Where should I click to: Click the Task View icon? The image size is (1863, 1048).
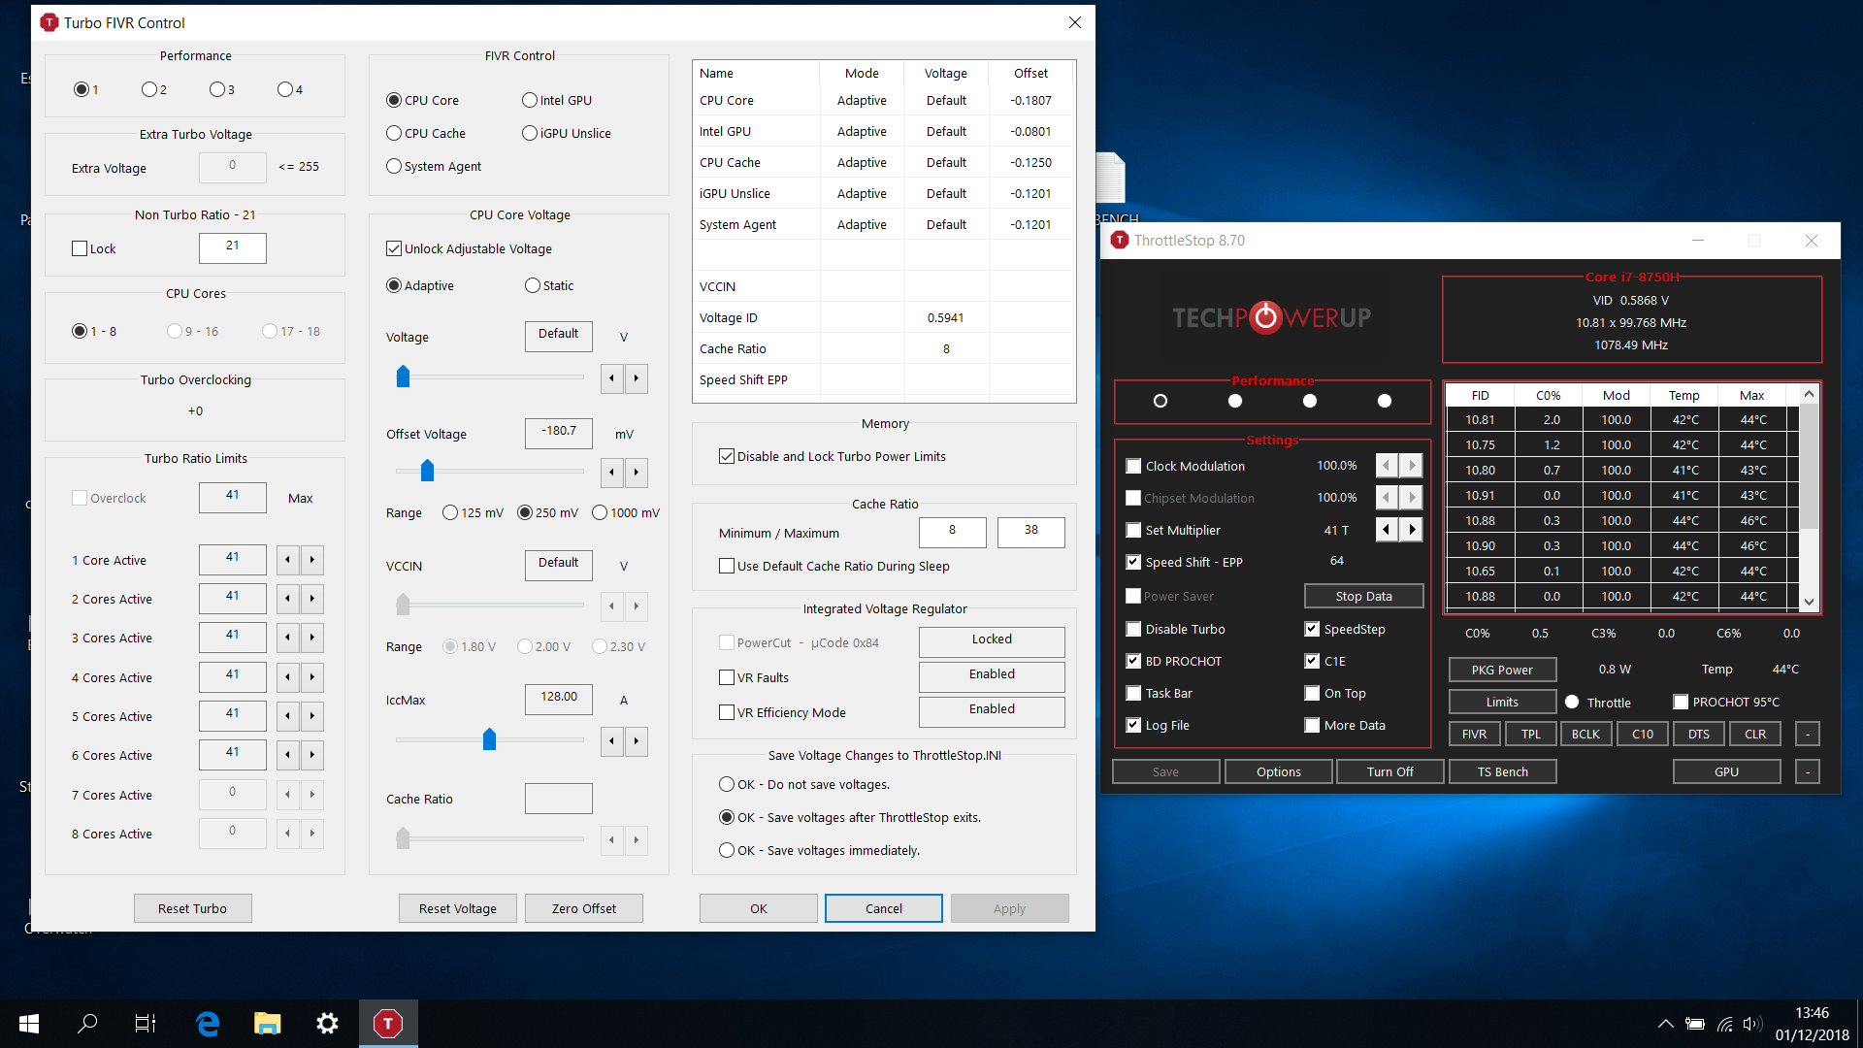point(146,1023)
